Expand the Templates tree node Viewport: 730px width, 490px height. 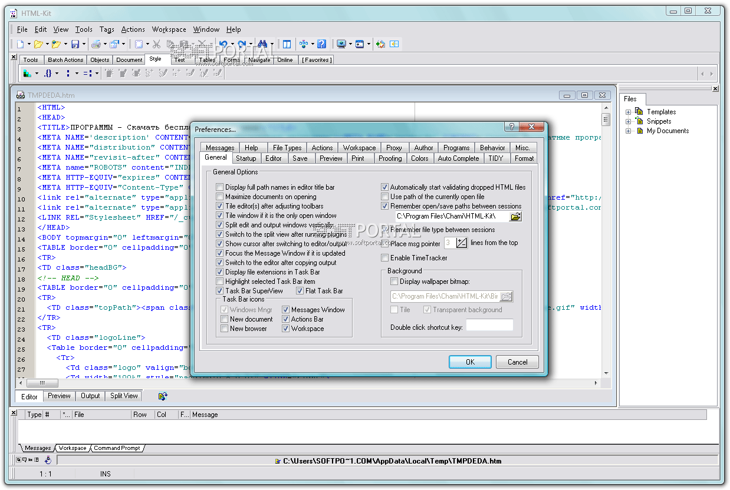coord(628,112)
